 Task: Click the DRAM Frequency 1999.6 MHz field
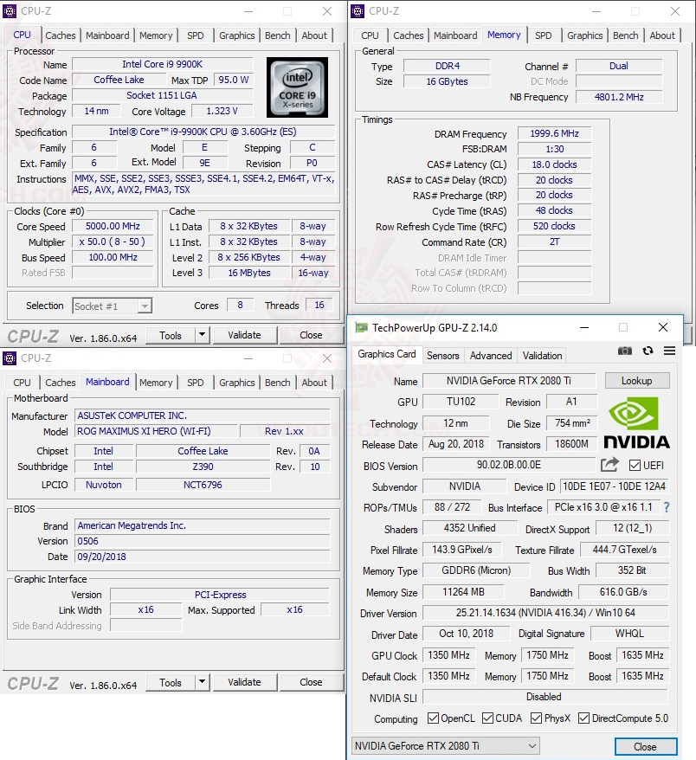555,133
